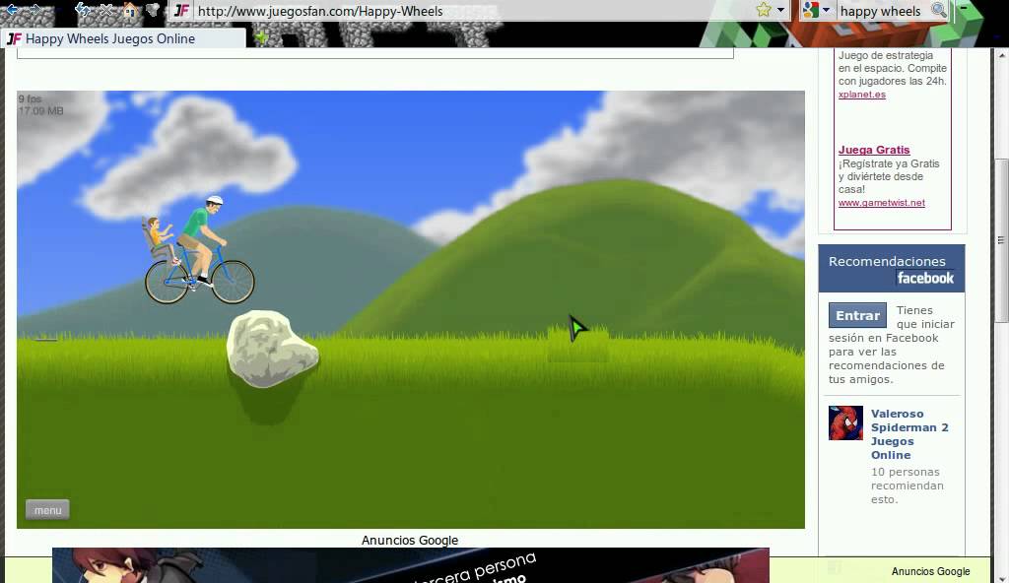Click the bottom-right Anuncios Google label
1009x583 pixels.
tap(930, 571)
